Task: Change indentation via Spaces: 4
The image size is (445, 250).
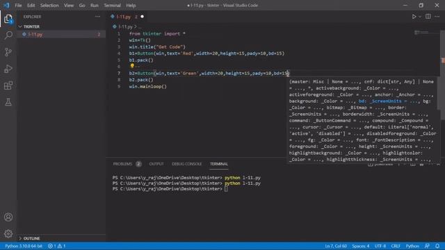Action: coord(361,246)
